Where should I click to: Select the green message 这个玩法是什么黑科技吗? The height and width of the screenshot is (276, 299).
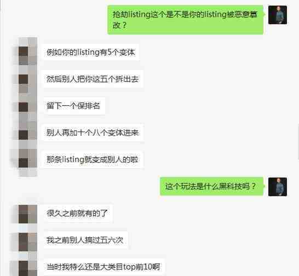tap(211, 186)
